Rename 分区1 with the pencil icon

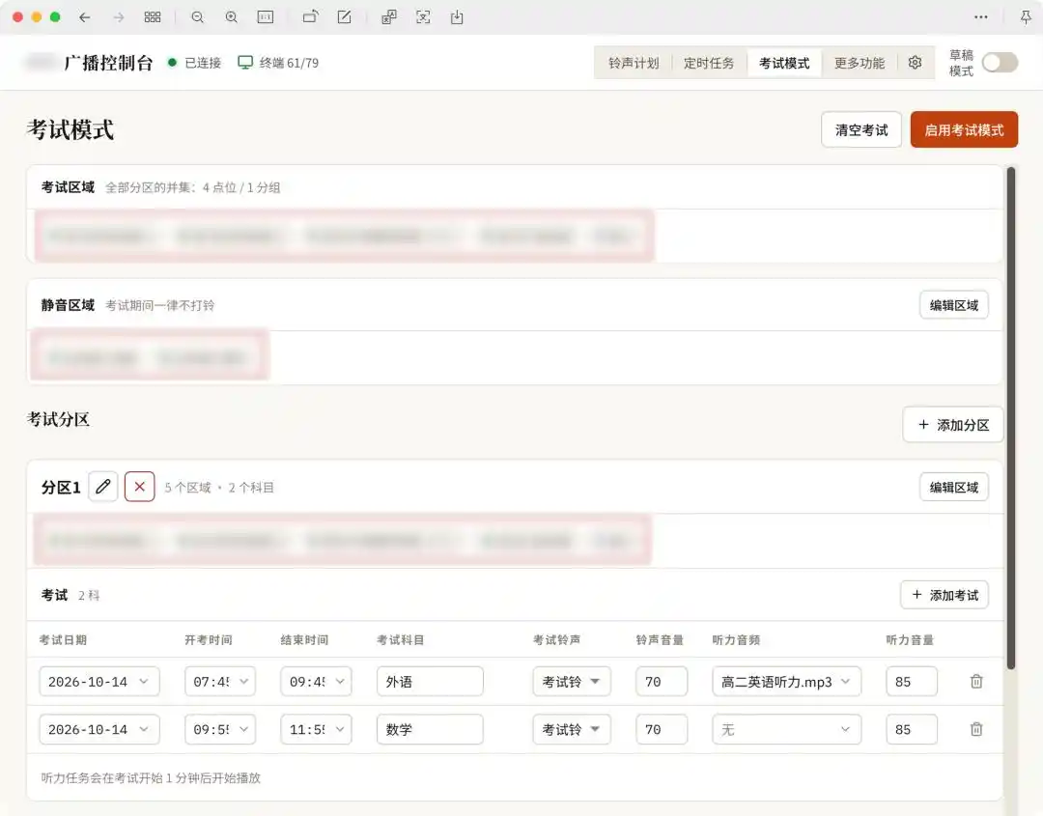103,487
